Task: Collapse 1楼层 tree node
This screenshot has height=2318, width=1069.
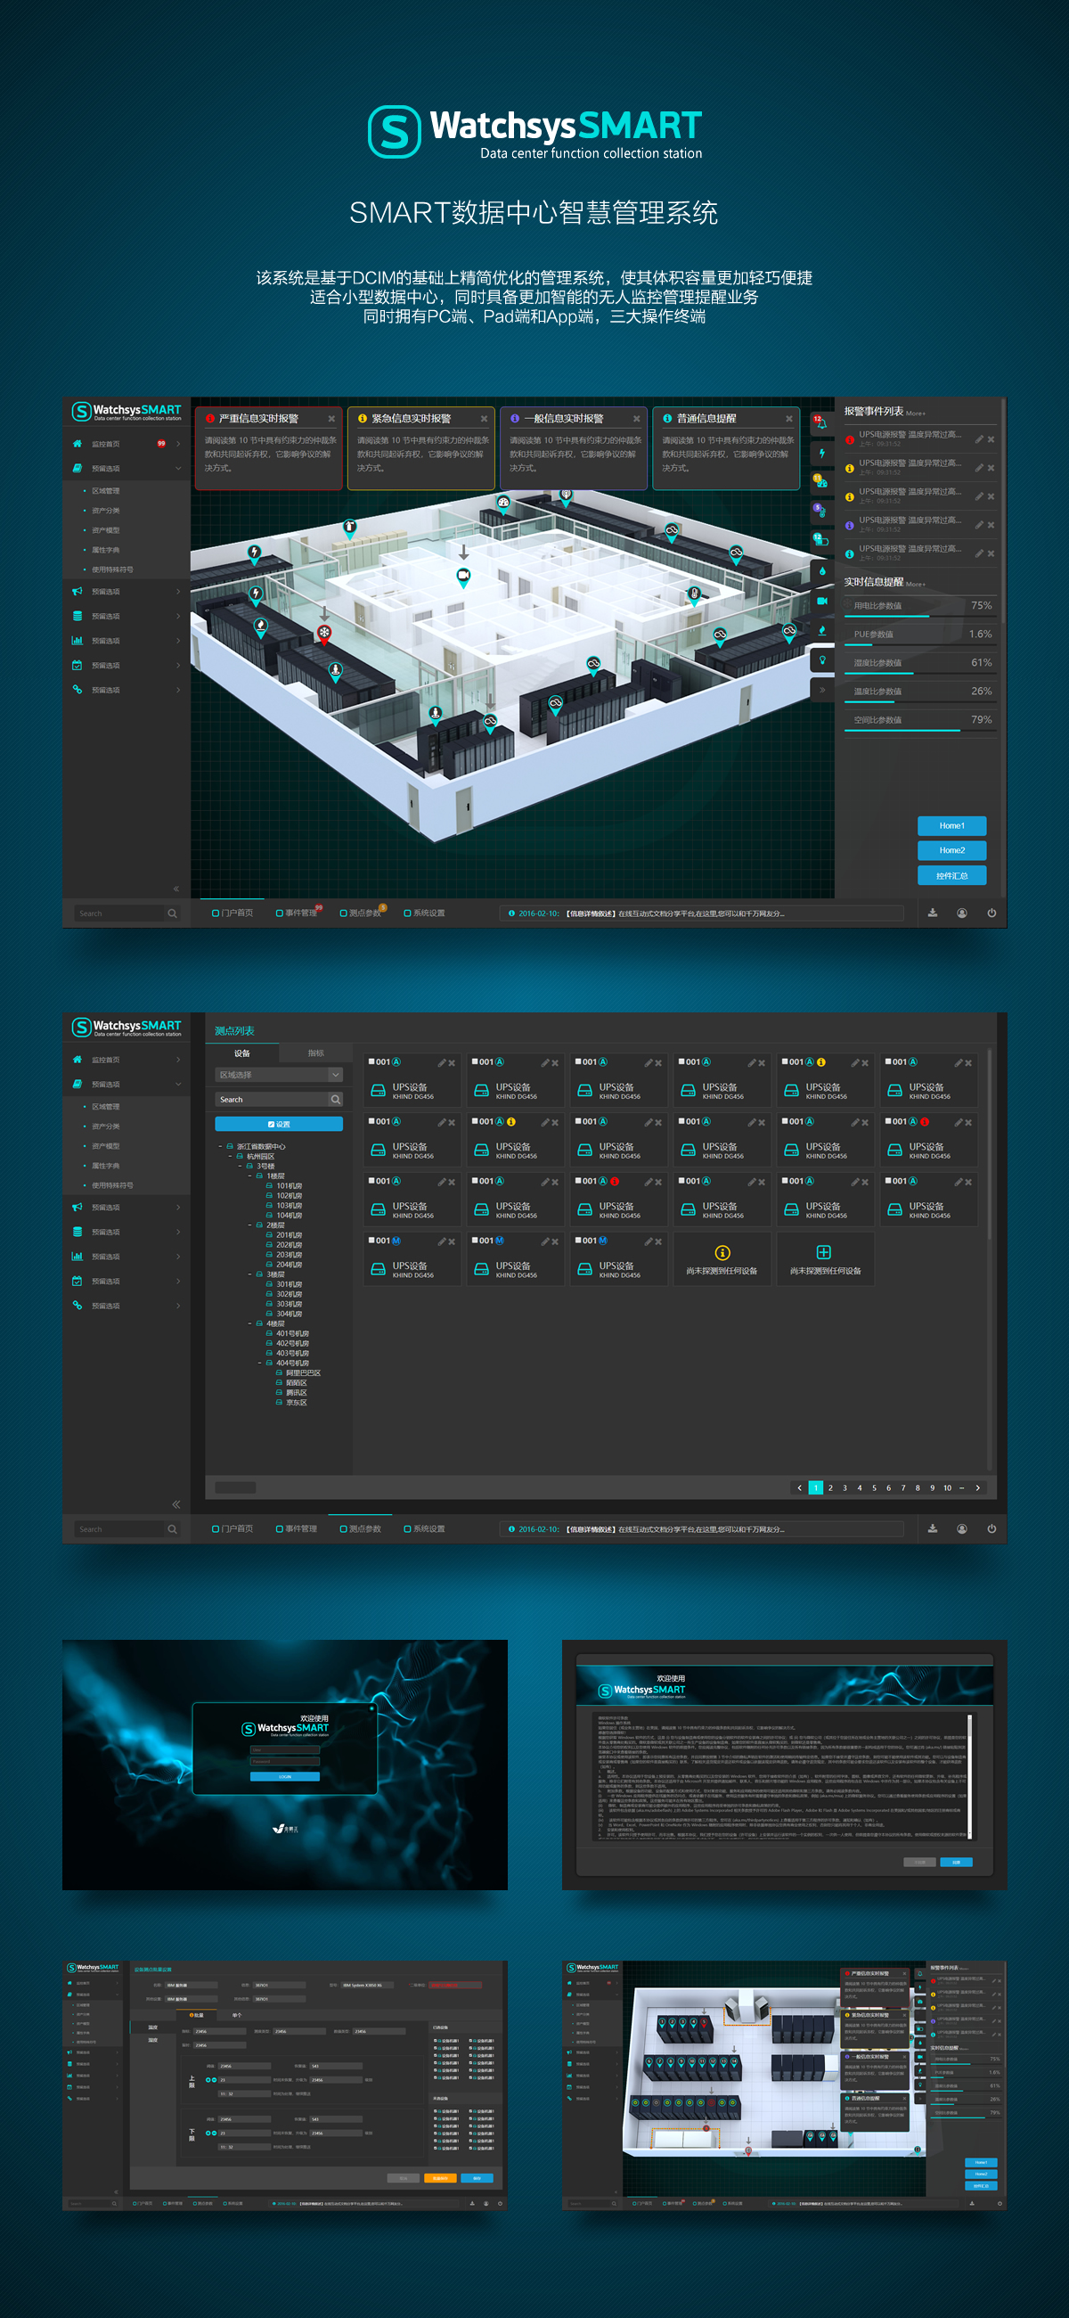Action: [250, 1176]
